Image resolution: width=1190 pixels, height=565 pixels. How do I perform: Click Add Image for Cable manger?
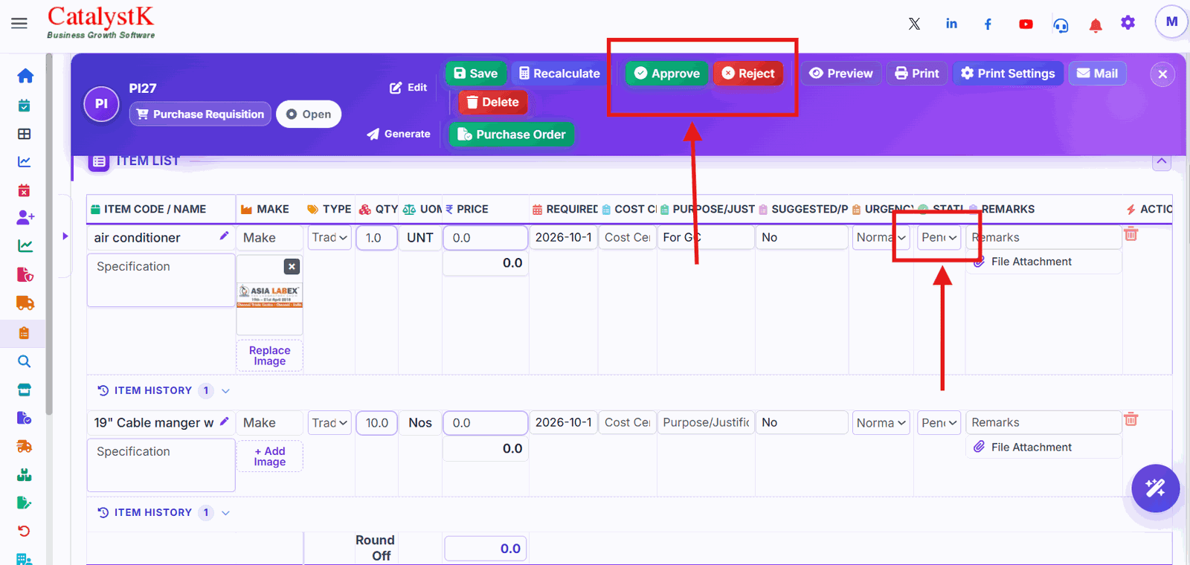270,456
